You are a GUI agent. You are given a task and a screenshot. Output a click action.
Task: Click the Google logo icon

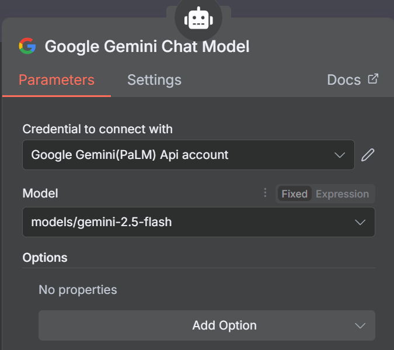[x=27, y=46]
